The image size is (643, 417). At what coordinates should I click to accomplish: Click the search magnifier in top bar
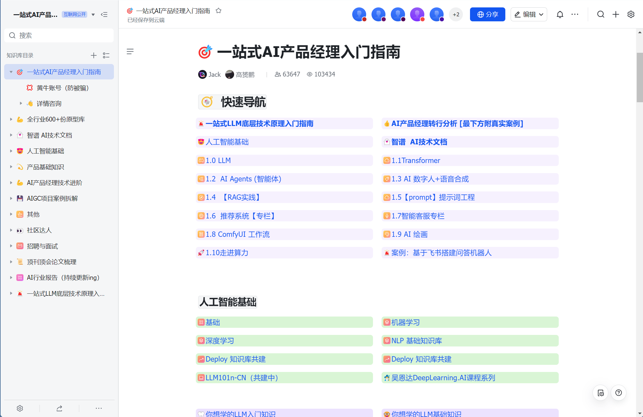click(601, 15)
